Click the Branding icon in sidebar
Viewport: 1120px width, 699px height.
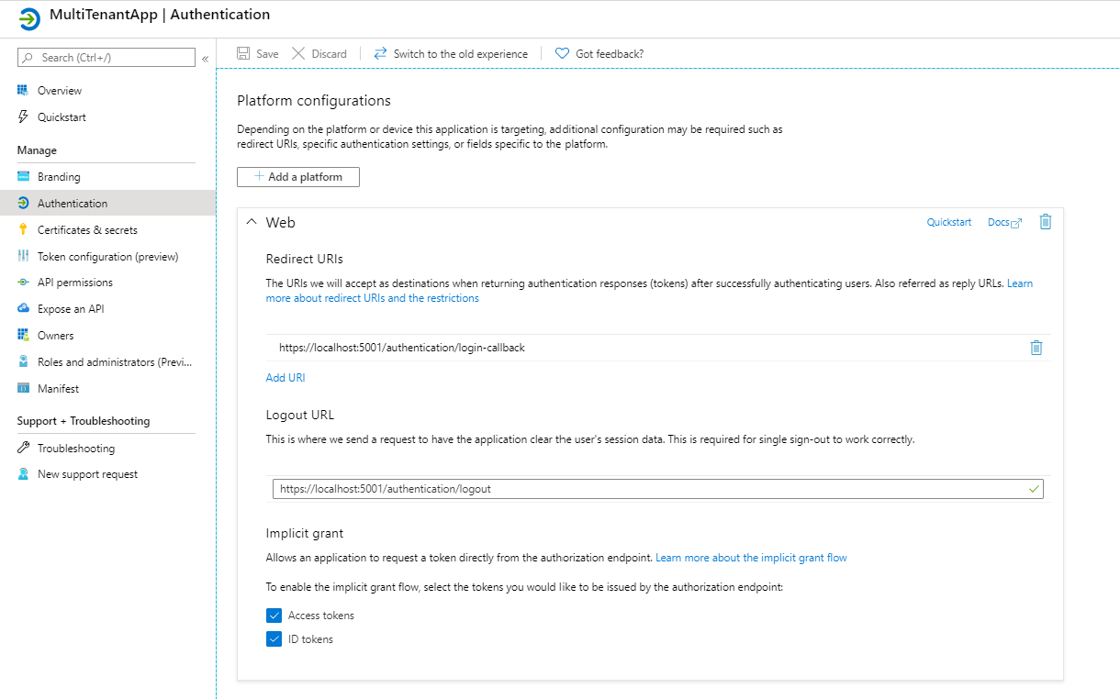click(23, 176)
